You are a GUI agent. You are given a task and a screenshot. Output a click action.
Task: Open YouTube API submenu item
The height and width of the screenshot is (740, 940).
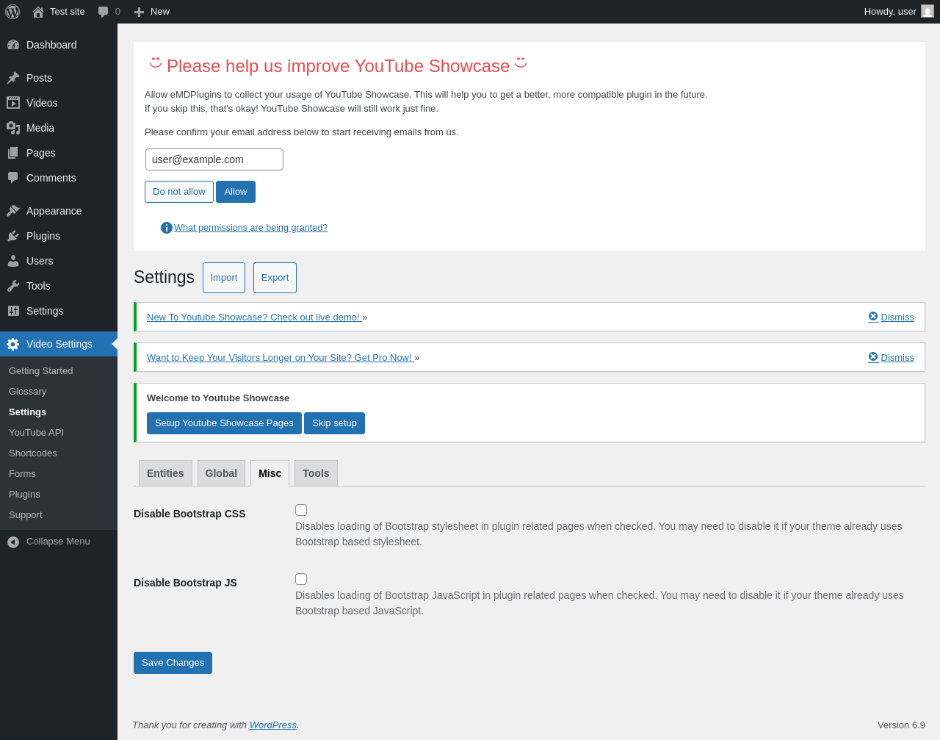click(36, 433)
